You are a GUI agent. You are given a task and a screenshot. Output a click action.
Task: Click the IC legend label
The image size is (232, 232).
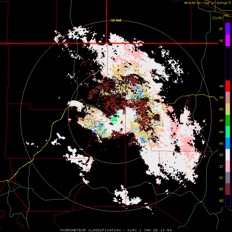point(221,167)
